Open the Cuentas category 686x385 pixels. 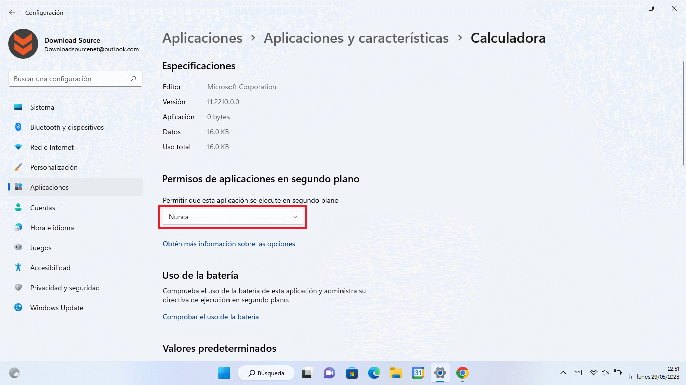(x=75, y=208)
